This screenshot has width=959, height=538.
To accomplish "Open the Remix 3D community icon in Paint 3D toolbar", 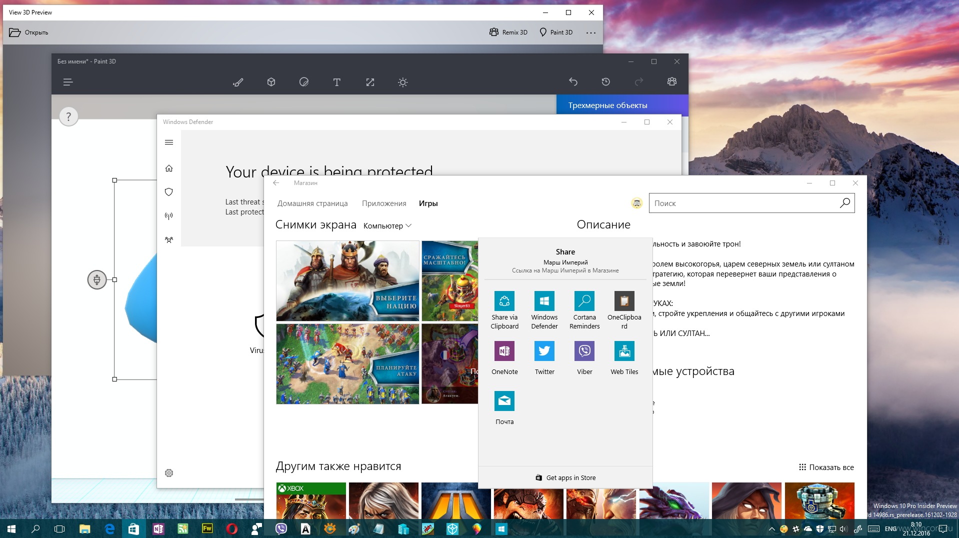I will [x=672, y=81].
